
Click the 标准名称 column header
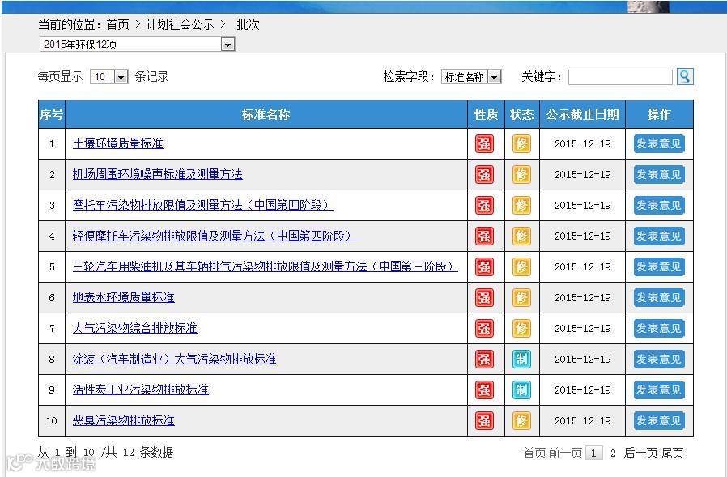(266, 114)
